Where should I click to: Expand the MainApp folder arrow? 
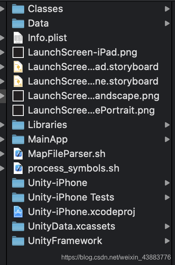(x=167, y=139)
